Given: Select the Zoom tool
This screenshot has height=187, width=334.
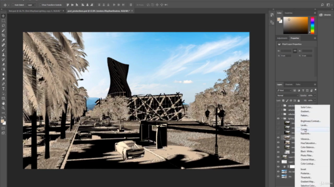Looking at the screenshot, I should [x=3, y=108].
